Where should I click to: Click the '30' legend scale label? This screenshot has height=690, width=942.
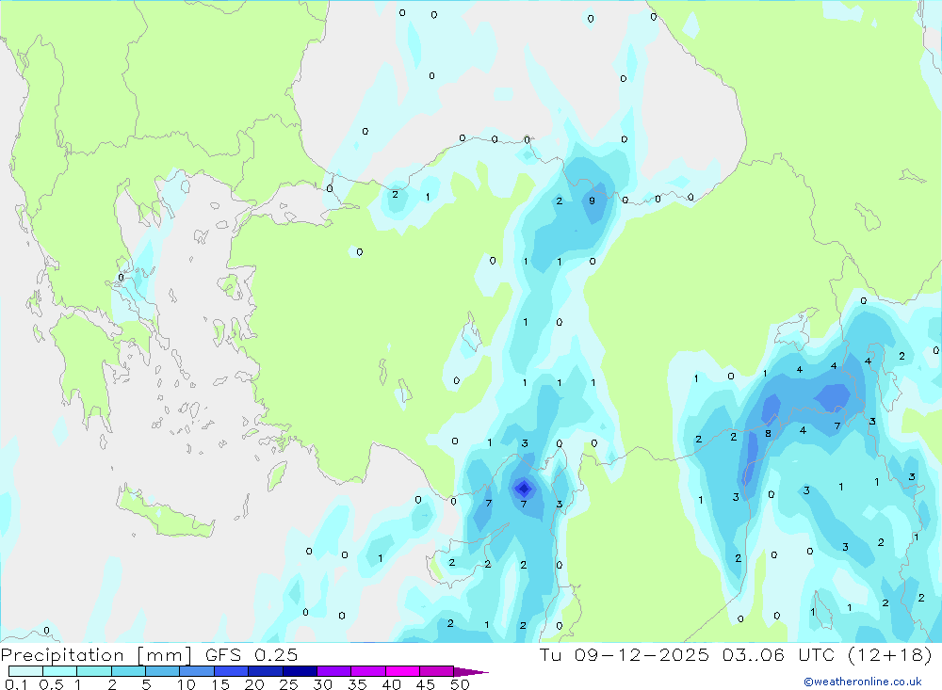[x=322, y=684]
